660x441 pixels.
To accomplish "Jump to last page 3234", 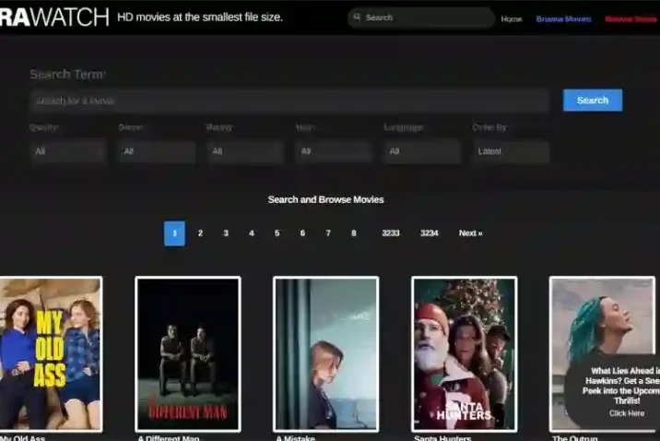I will 430,232.
